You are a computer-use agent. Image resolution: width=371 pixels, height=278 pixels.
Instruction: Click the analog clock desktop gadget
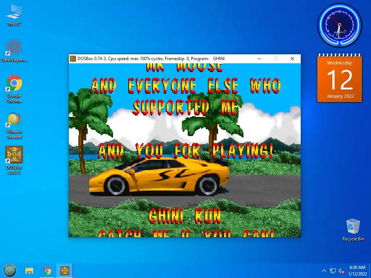click(x=339, y=25)
